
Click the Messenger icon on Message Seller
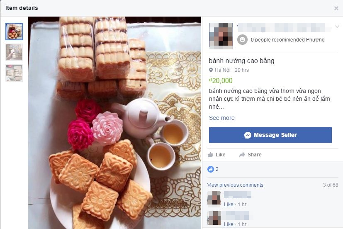(x=248, y=135)
